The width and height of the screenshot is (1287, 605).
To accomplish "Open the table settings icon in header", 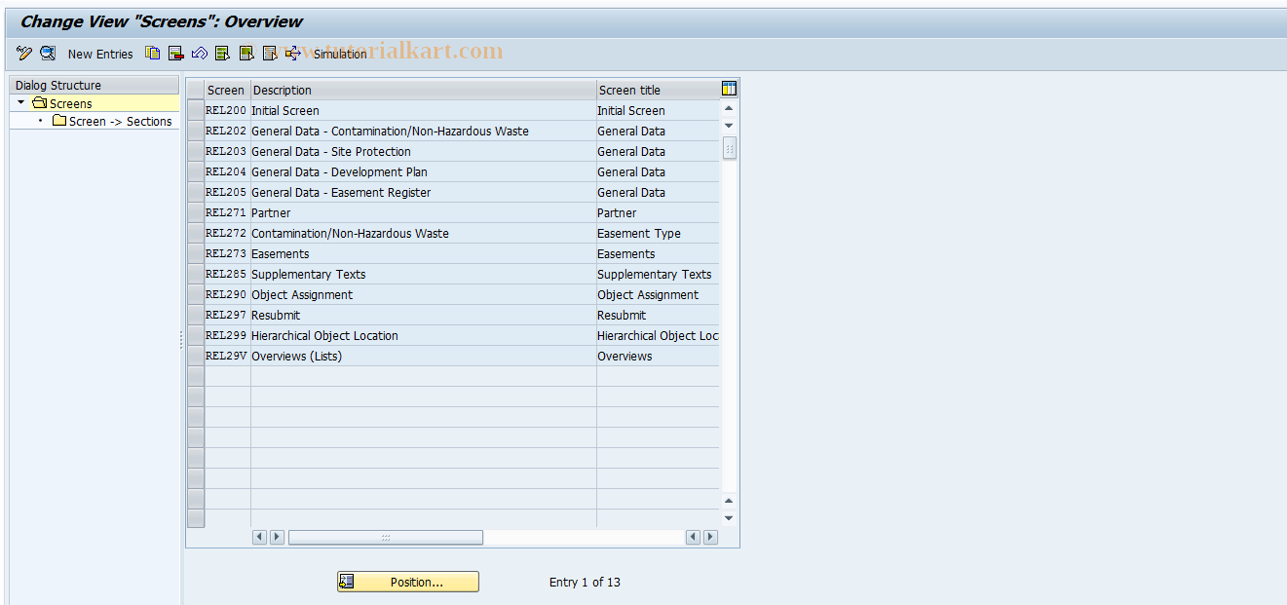I will pyautogui.click(x=730, y=89).
